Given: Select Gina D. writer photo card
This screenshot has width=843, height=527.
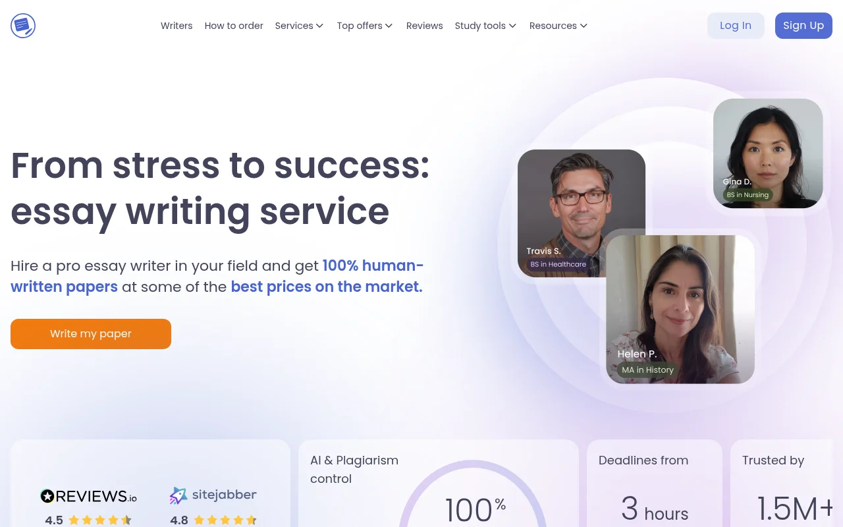Looking at the screenshot, I should pyautogui.click(x=768, y=153).
